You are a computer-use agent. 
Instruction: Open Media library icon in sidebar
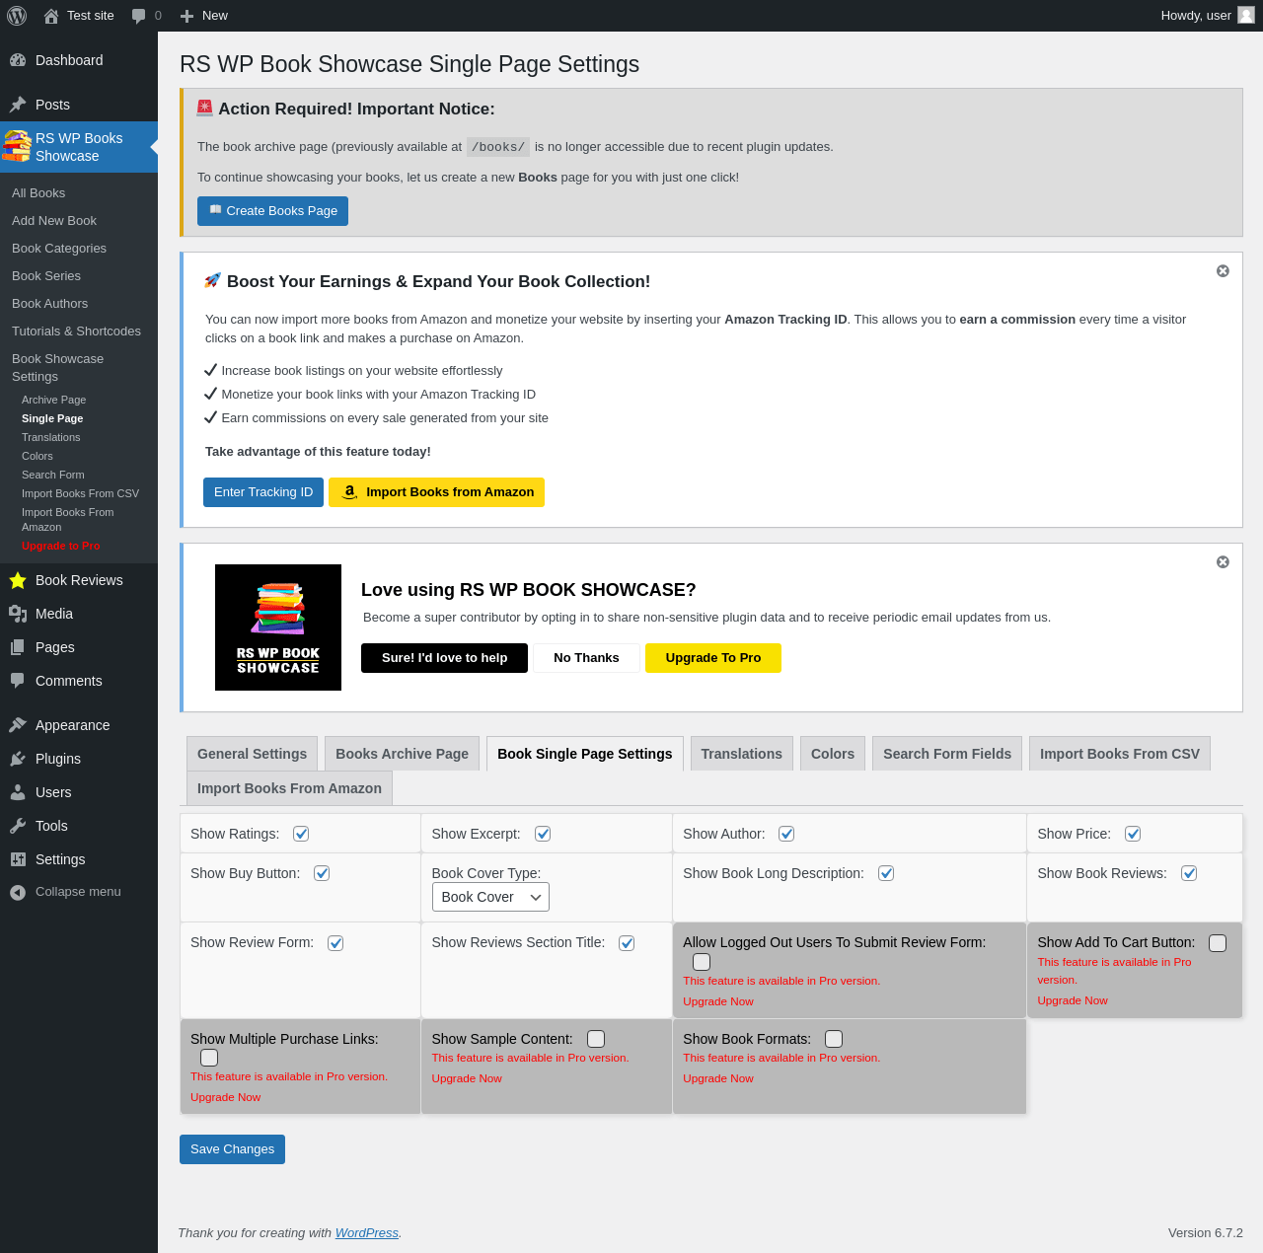click(18, 614)
